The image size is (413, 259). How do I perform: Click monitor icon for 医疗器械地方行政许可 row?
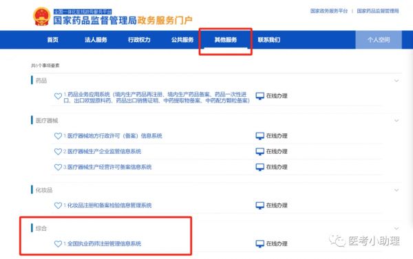(260, 136)
